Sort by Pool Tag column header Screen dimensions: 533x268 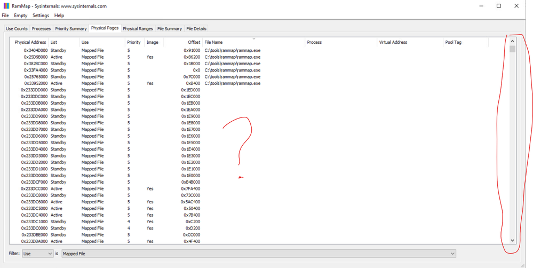click(x=466, y=42)
